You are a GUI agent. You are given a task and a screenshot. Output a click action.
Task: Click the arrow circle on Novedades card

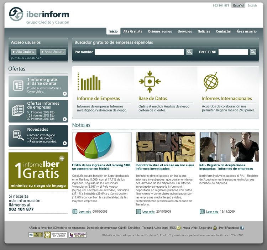pos(65,143)
